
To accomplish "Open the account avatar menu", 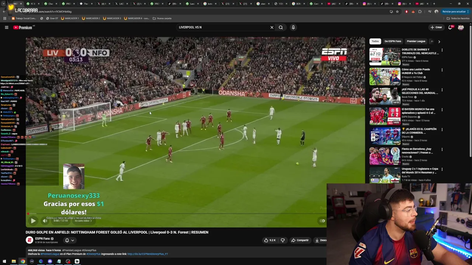I will (x=461, y=27).
